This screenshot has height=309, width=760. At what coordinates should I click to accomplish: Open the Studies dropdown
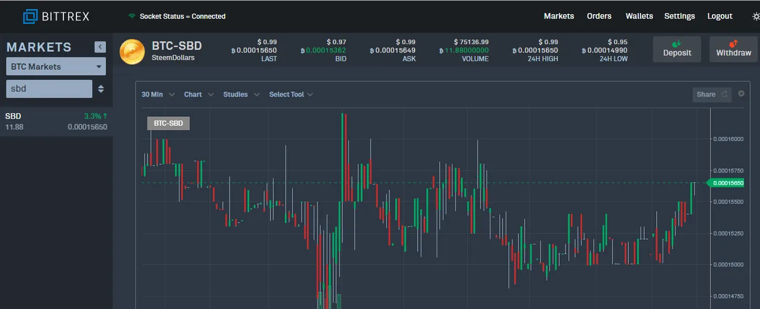241,94
